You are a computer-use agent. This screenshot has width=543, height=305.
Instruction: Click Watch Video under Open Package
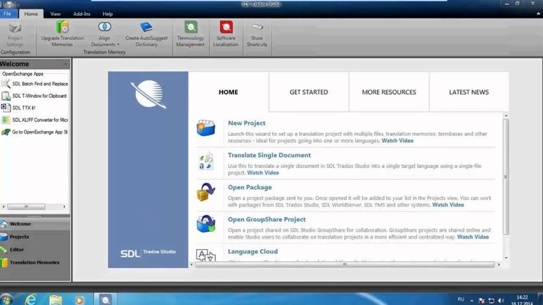(x=448, y=205)
